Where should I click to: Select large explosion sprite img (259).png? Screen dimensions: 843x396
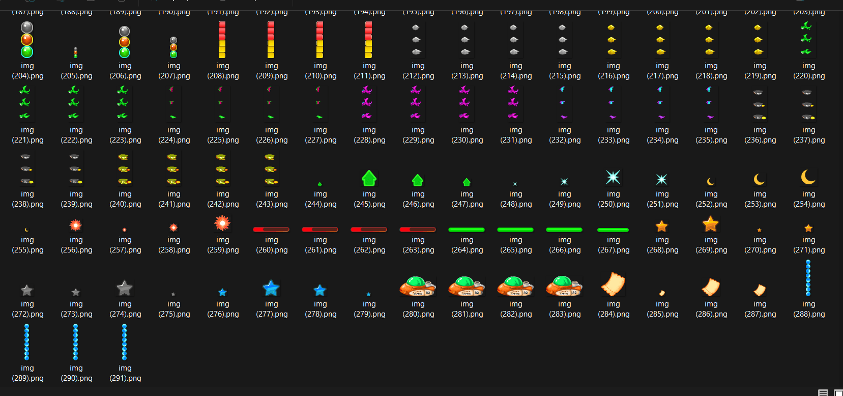pos(222,223)
